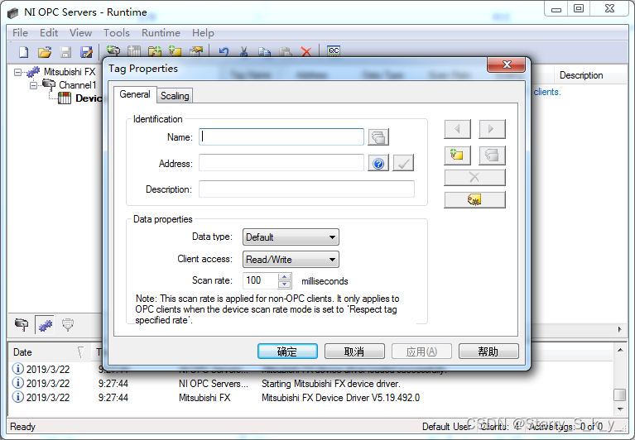Click into the Description input field
The height and width of the screenshot is (440, 635).
pos(306,189)
